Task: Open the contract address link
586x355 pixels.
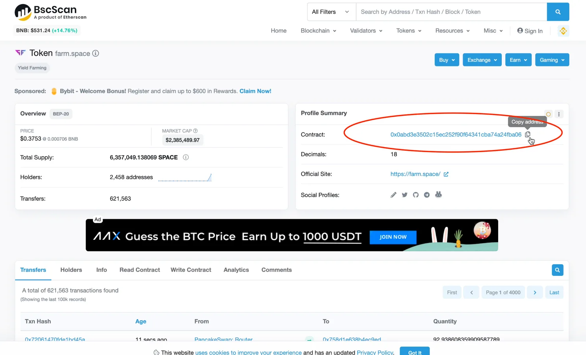Action: pos(456,135)
